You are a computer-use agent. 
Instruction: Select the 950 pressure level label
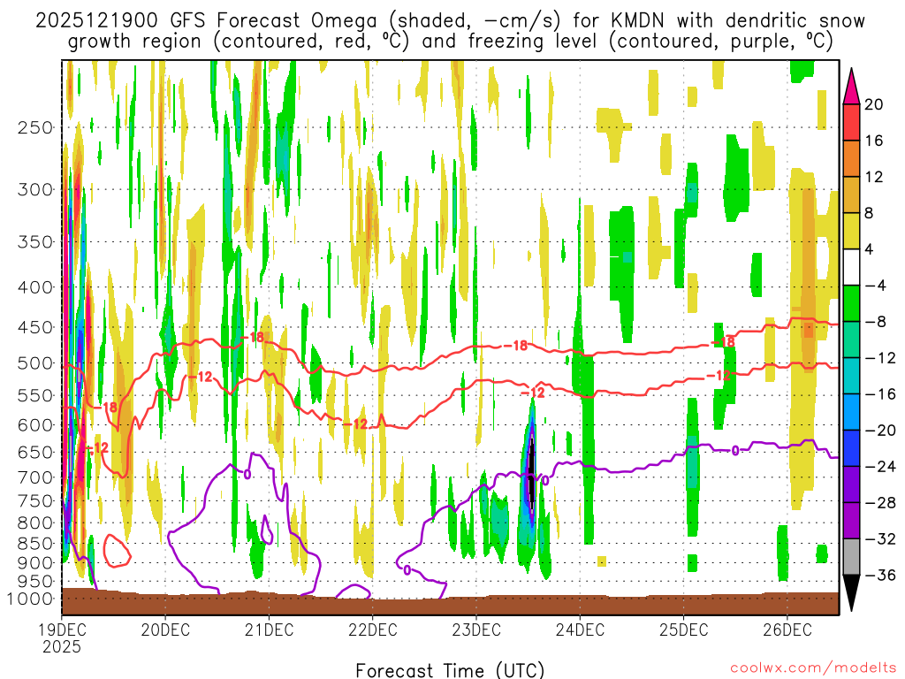click(x=35, y=582)
